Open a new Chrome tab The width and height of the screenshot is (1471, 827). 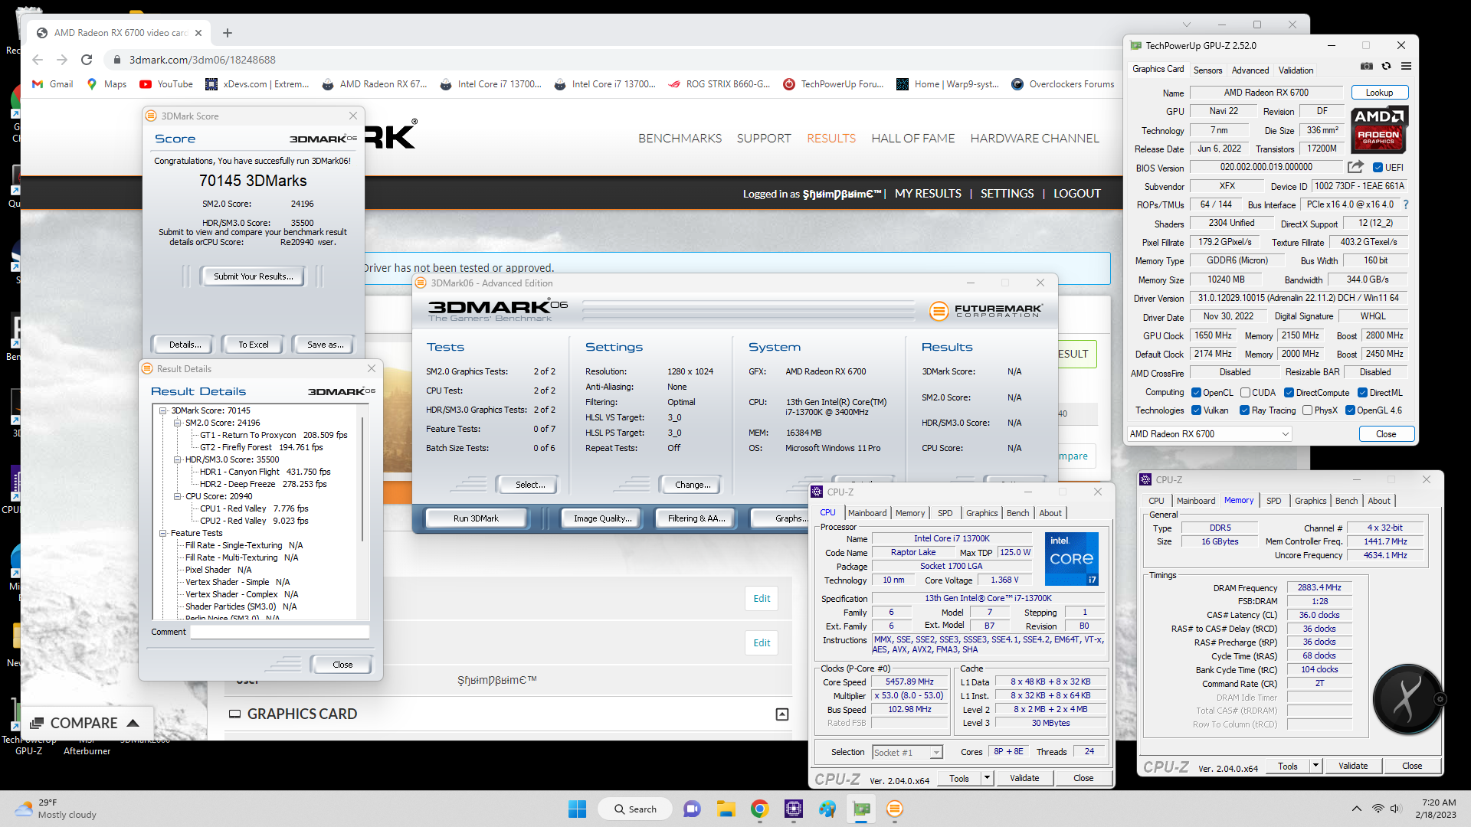[x=228, y=33]
